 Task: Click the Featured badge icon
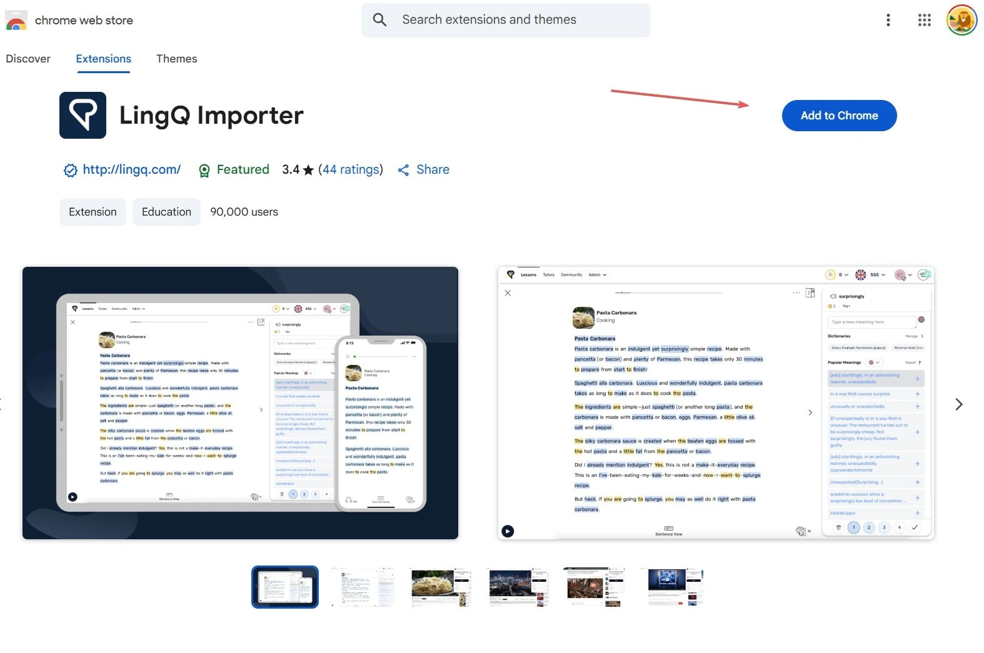204,171
